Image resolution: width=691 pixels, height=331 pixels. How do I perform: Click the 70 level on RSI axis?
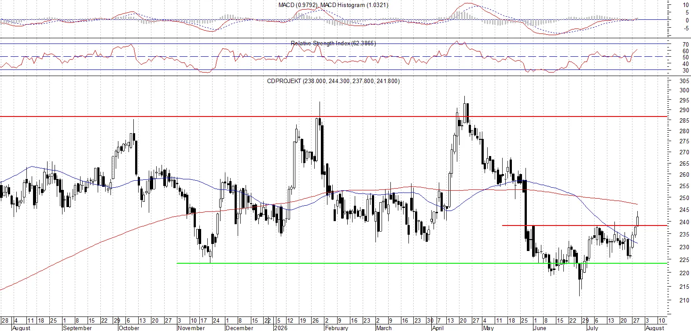tap(686, 45)
